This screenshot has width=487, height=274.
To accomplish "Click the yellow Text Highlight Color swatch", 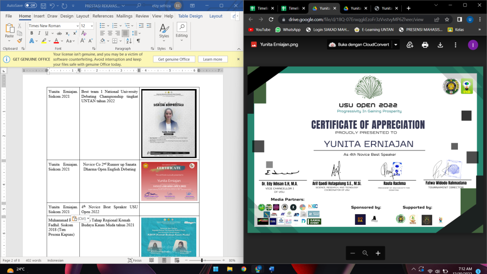I will (x=44, y=41).
